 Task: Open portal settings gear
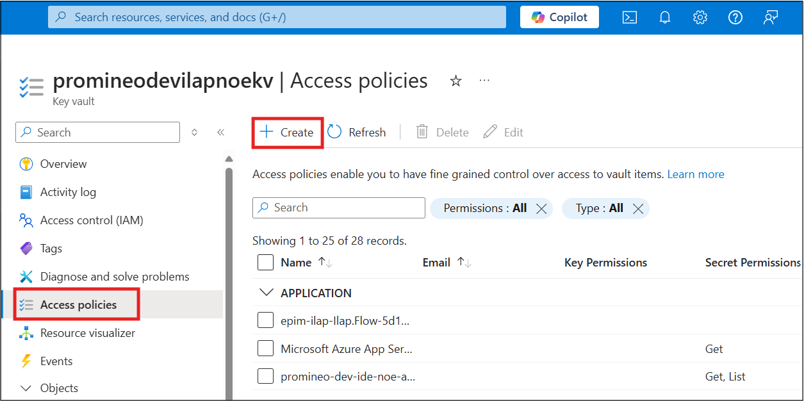(x=700, y=17)
